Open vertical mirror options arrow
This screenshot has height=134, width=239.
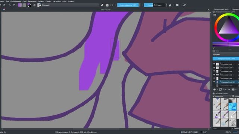tap(181, 5)
